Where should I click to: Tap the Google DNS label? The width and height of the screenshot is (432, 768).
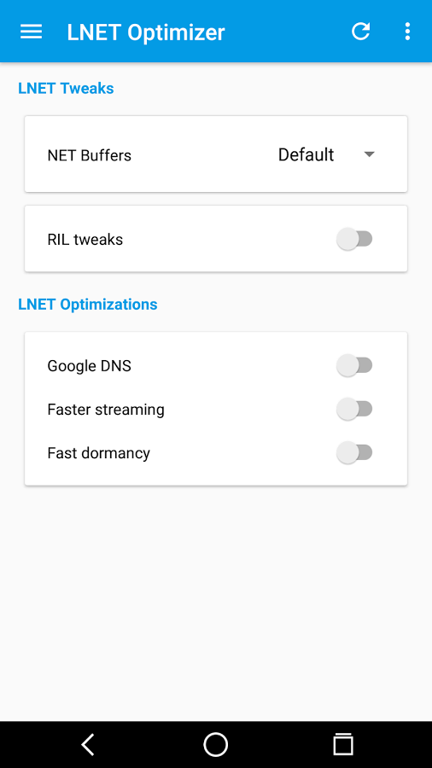click(89, 366)
